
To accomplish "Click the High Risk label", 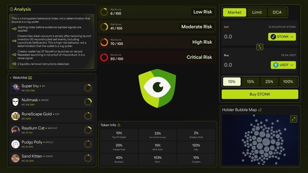I will point(202,42).
